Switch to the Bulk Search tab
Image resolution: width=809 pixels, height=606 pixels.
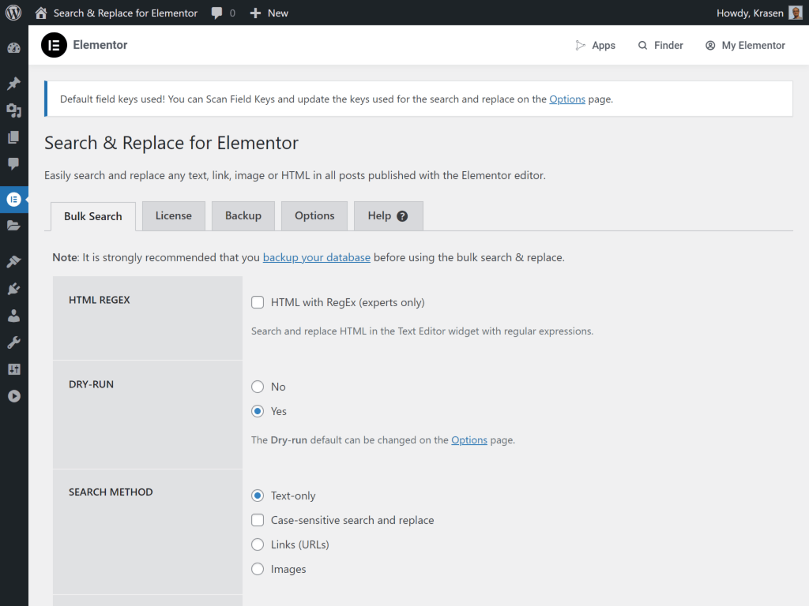click(93, 216)
